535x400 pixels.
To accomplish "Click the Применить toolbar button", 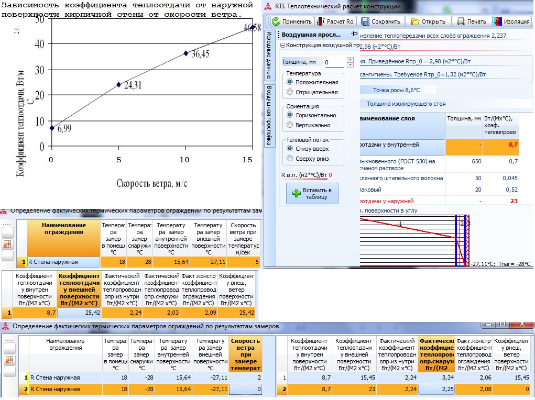I will click(292, 21).
